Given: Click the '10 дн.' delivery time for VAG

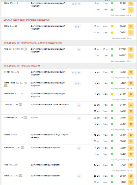Looking at the screenshot, I should [106, 49].
